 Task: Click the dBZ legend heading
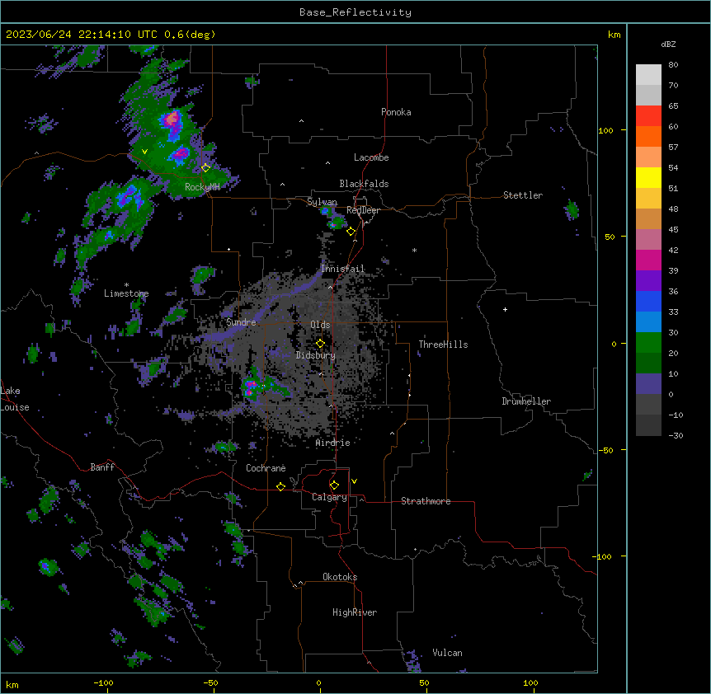pos(668,44)
